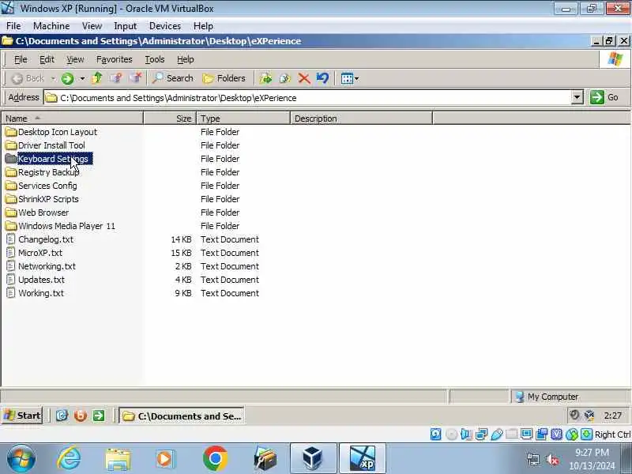Click the Map Network Drive toolbar icon

tap(116, 77)
